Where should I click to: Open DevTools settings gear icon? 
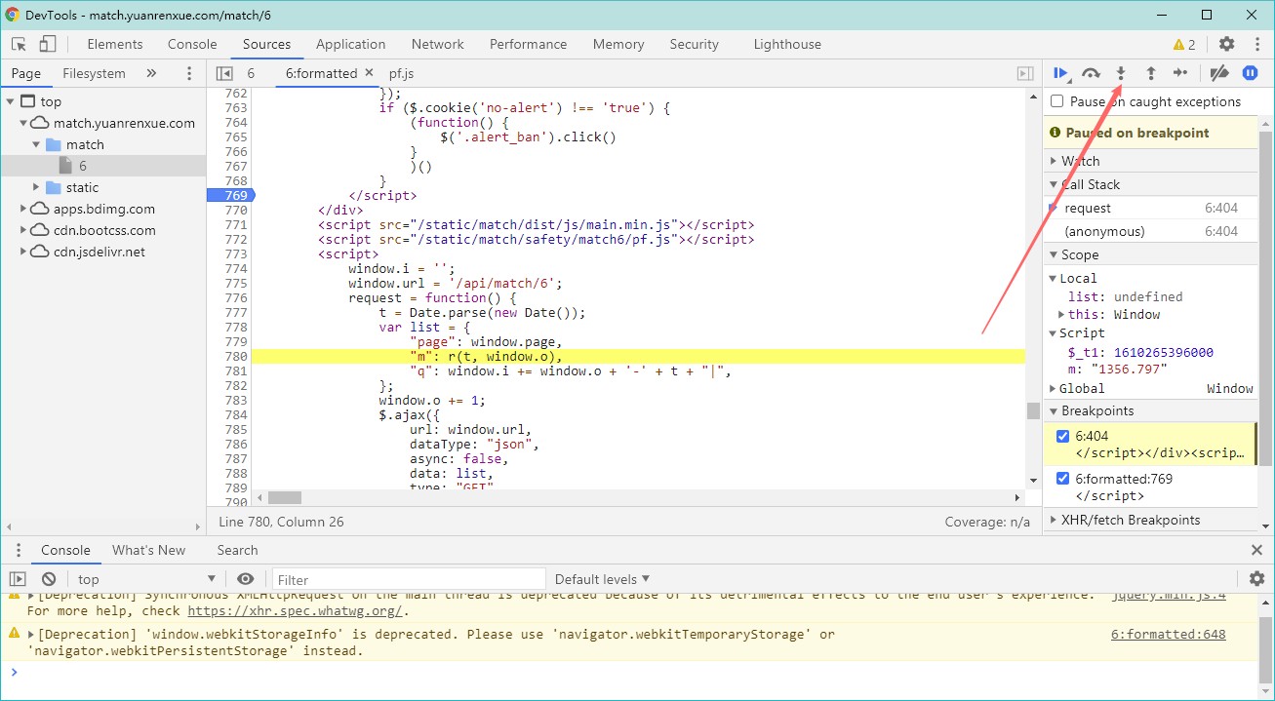(x=1227, y=44)
